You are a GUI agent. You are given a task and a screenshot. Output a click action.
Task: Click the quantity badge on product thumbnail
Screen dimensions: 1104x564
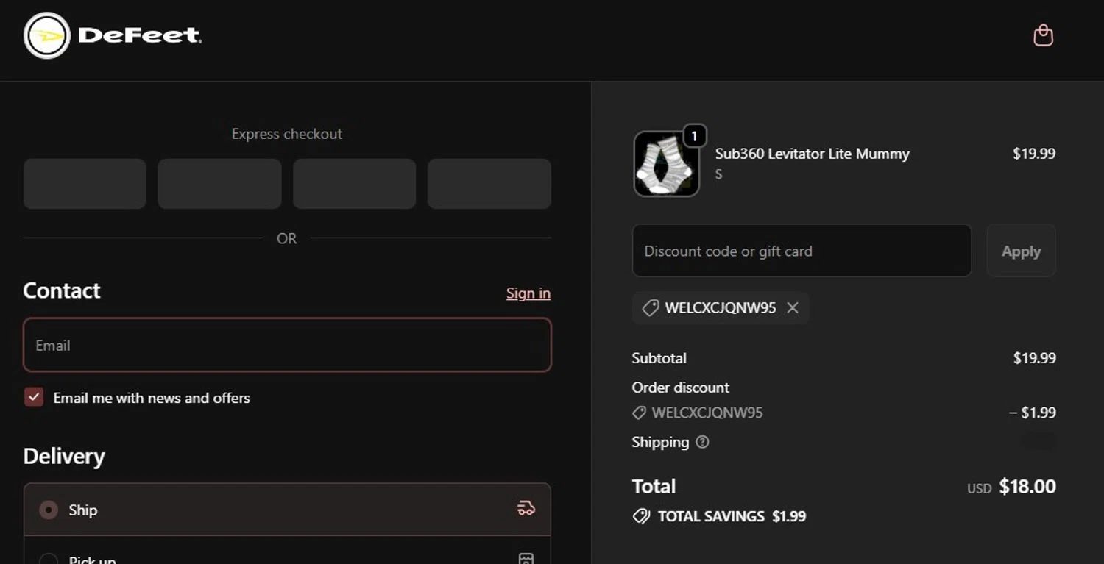pos(694,136)
